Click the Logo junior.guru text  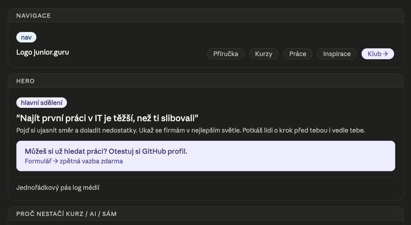coord(43,52)
